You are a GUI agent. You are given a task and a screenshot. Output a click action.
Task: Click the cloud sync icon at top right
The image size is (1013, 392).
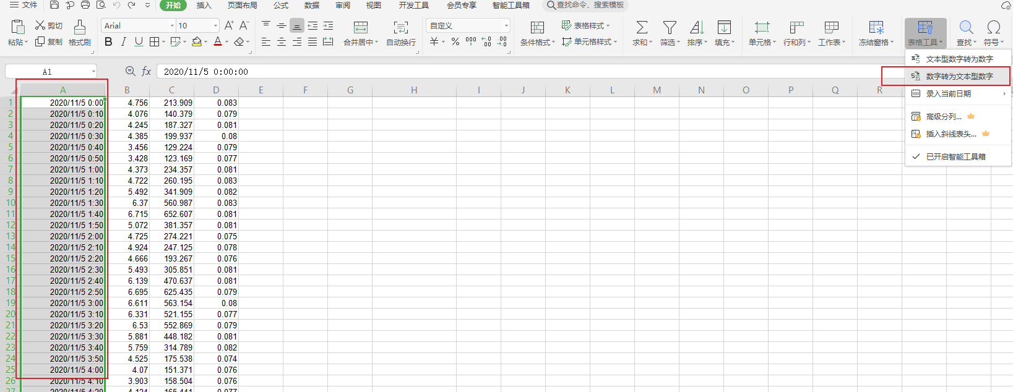point(1006,5)
